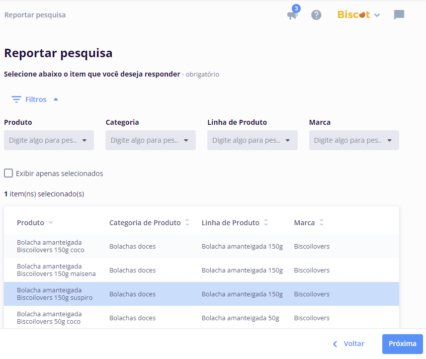The height and width of the screenshot is (359, 426).
Task: Open the help question mark icon
Action: tap(316, 15)
